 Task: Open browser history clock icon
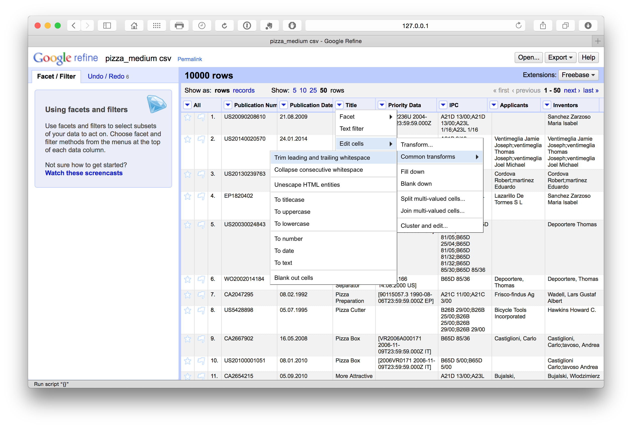click(x=201, y=26)
